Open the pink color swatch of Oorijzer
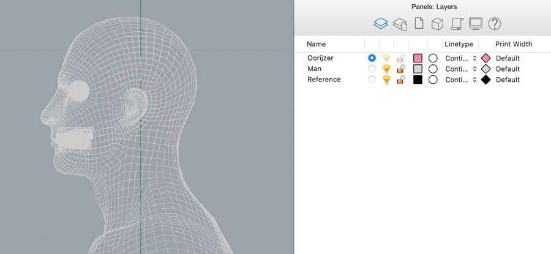The width and height of the screenshot is (551, 254). (x=418, y=58)
